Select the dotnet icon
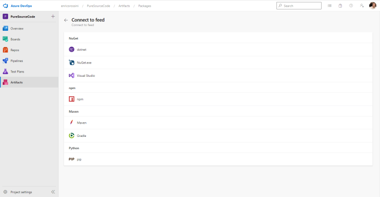 [x=72, y=49]
